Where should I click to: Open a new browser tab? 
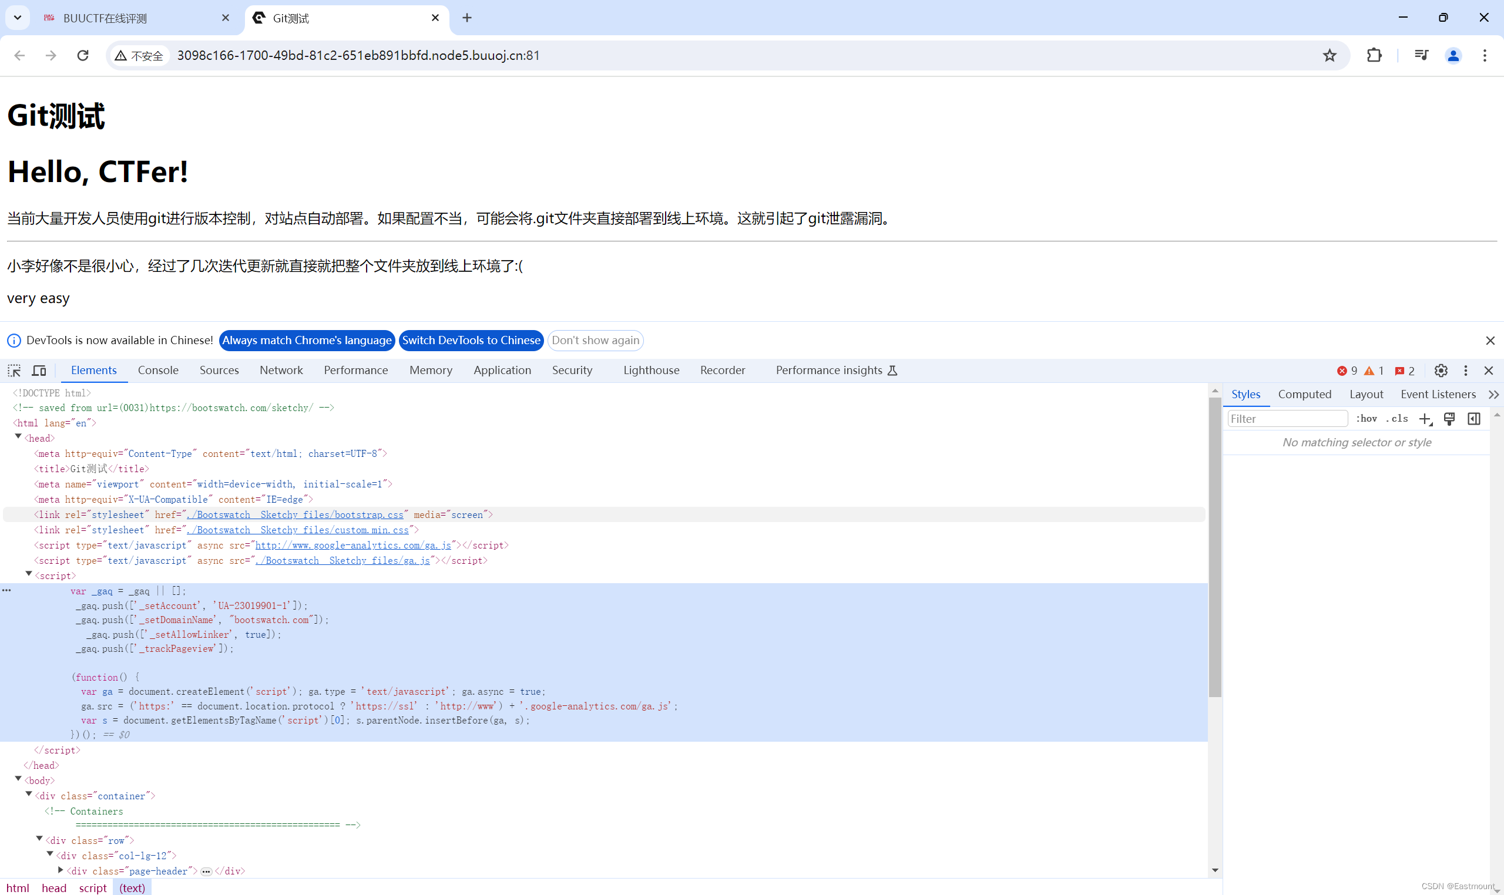[467, 18]
